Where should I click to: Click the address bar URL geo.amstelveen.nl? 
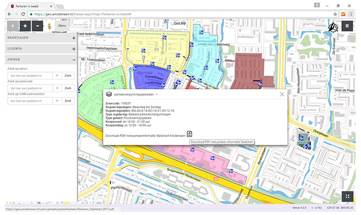(x=83, y=14)
